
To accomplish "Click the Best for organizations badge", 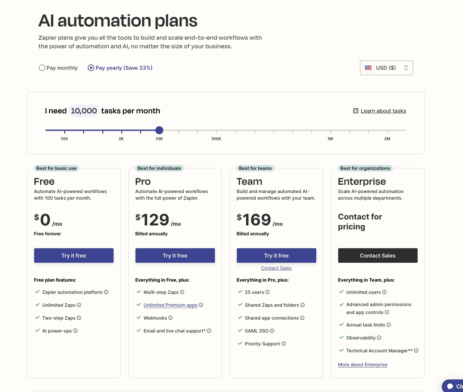I will 365,168.
